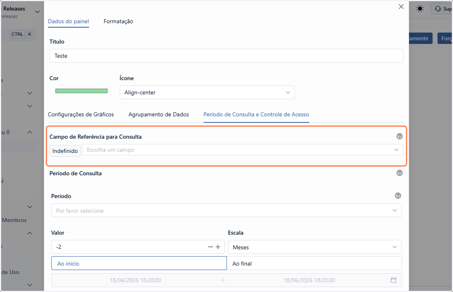This screenshot has height=292, width=453.
Task: Open Agrupamento de Dados tab
Action: [159, 114]
